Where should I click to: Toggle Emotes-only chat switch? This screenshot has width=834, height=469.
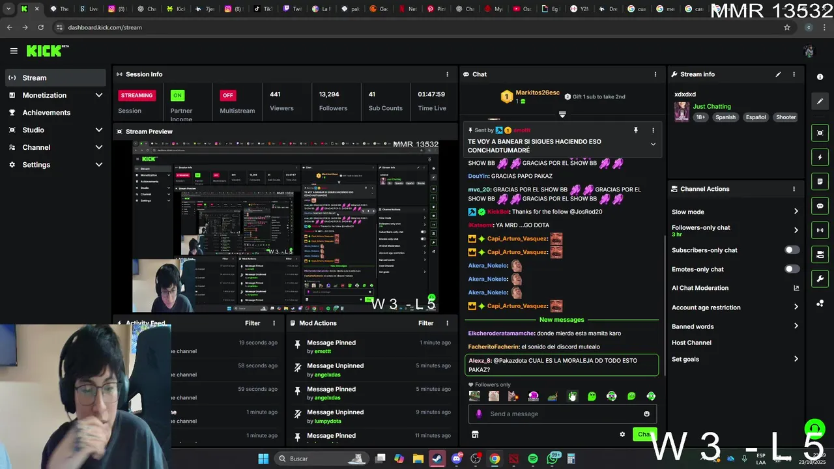[x=792, y=269]
